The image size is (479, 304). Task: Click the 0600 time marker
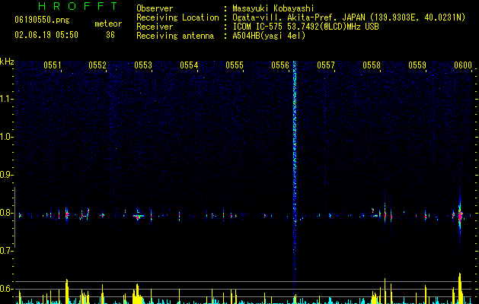(463, 65)
